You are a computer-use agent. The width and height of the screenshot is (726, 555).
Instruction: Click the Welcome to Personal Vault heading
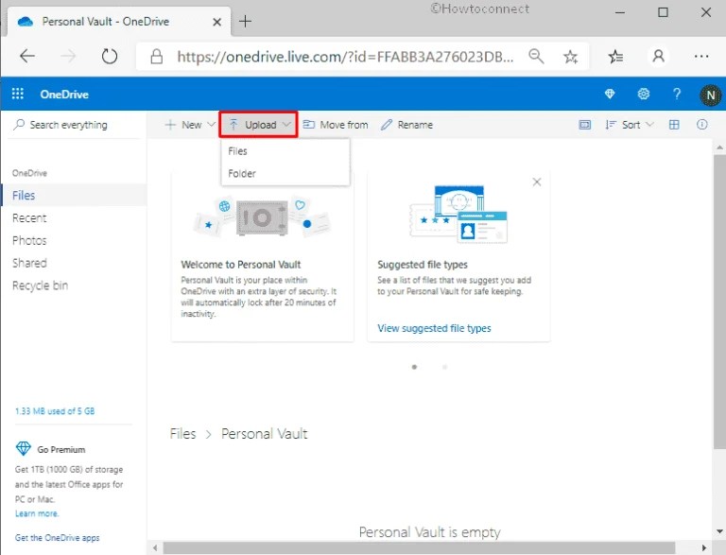tap(241, 265)
